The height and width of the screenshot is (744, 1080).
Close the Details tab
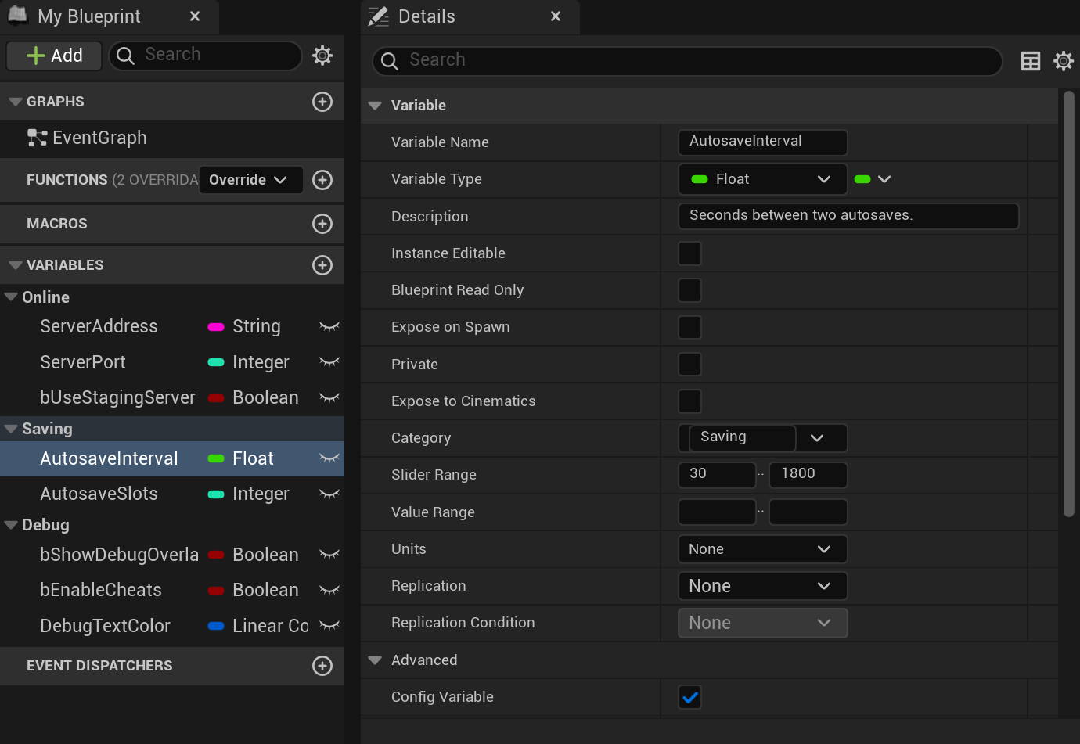point(556,16)
